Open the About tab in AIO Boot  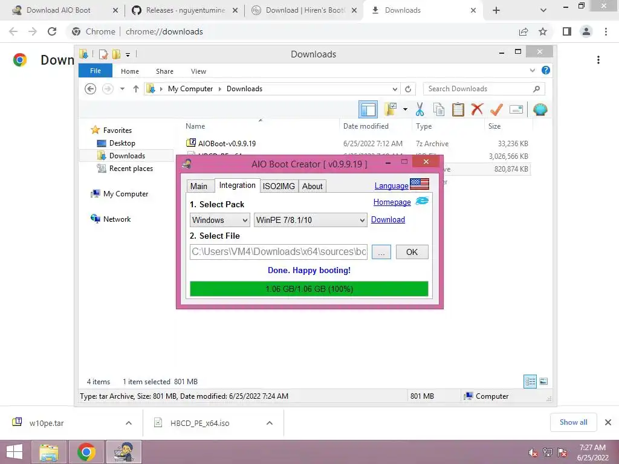tap(313, 186)
